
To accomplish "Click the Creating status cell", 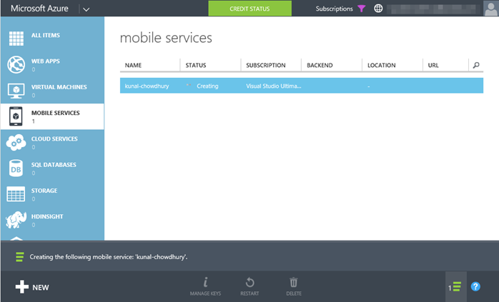I will tap(207, 86).
